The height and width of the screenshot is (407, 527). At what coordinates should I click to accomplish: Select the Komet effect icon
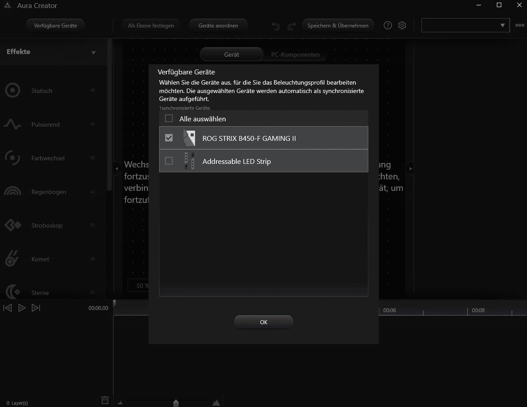point(12,259)
